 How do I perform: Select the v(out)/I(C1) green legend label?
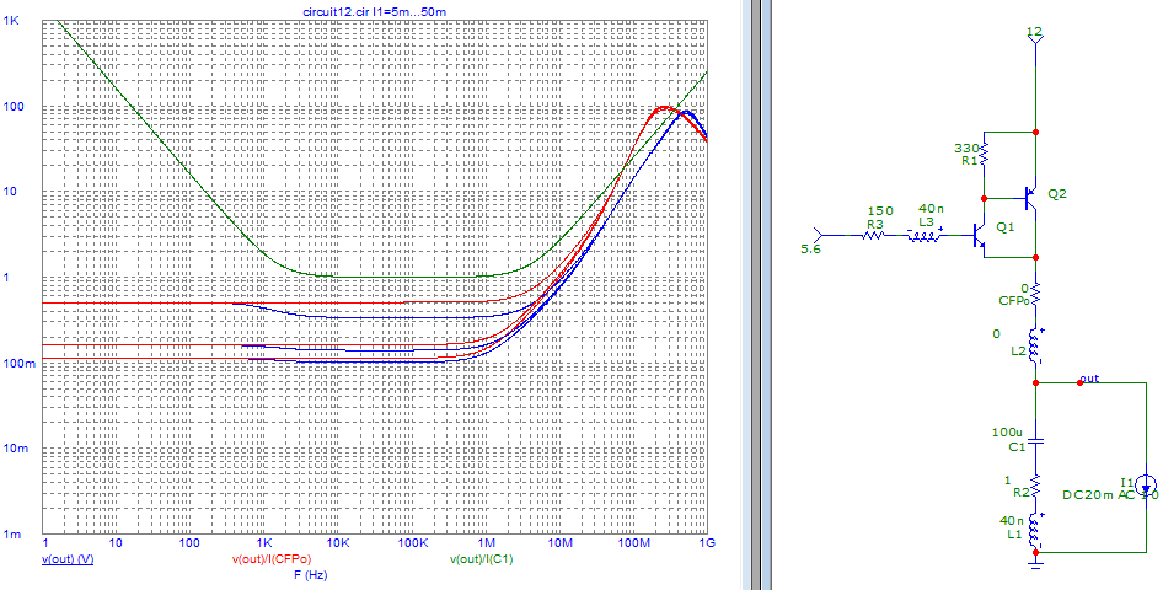tap(481, 559)
